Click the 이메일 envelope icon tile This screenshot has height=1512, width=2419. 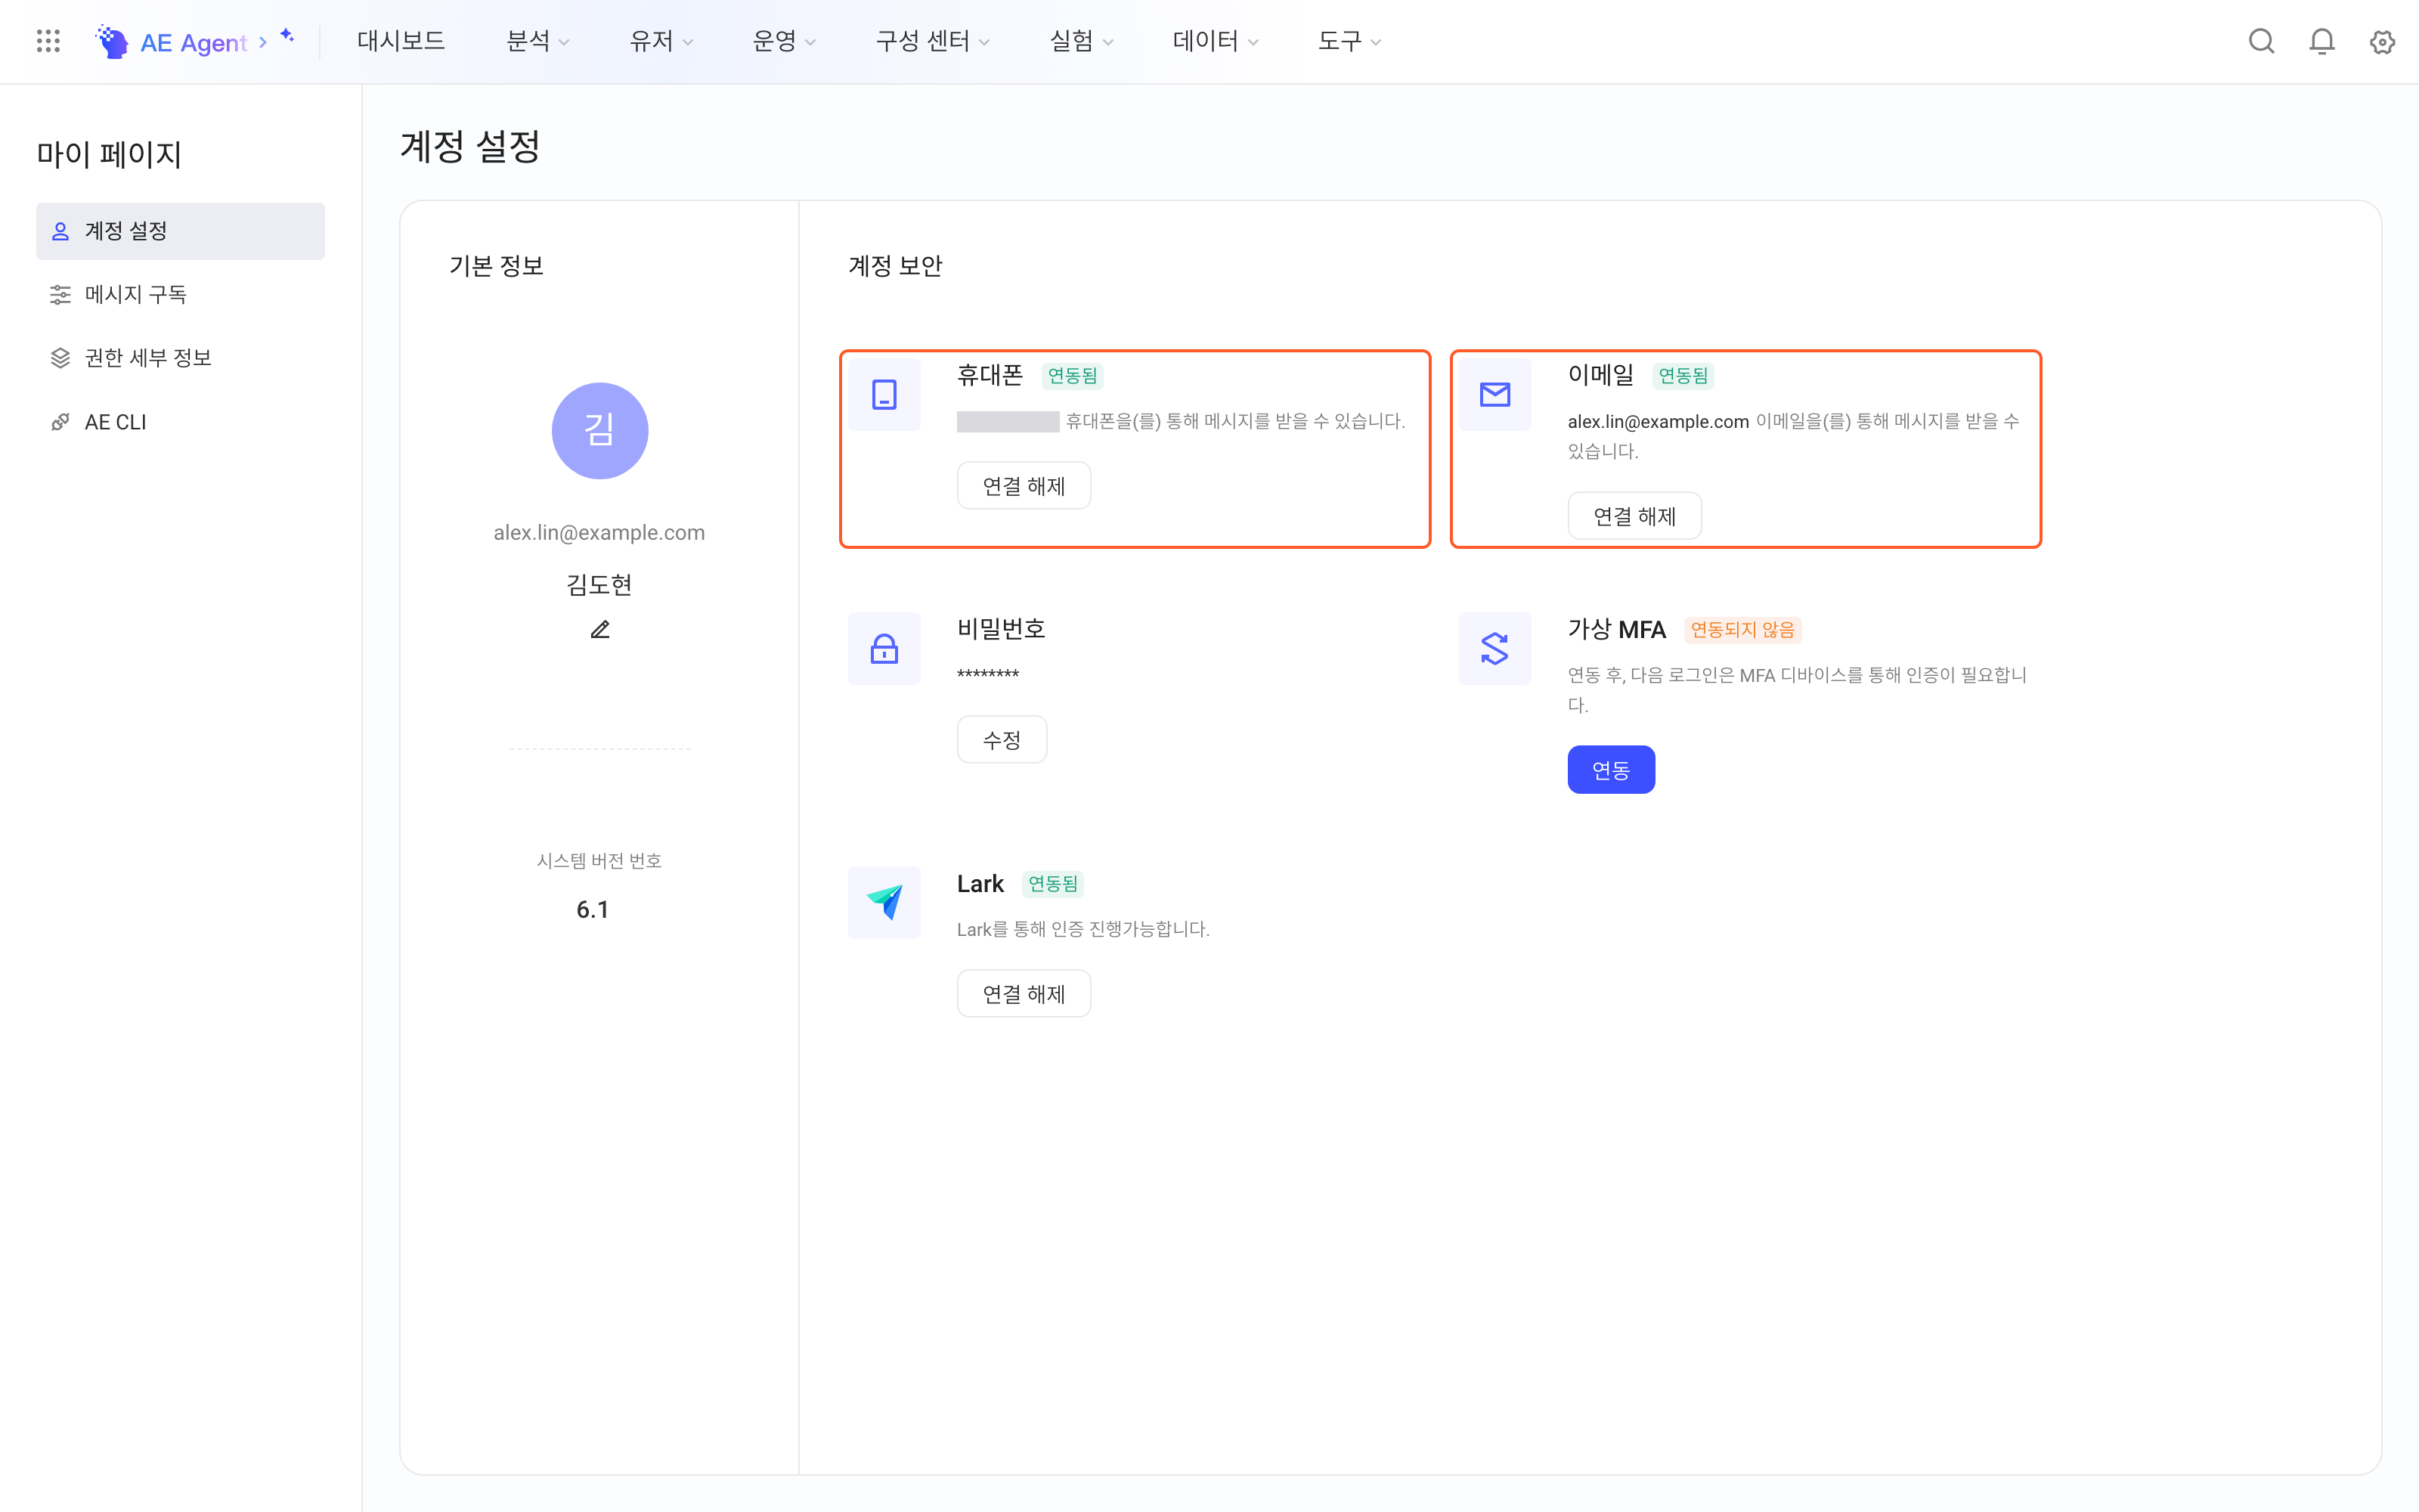click(x=1494, y=394)
